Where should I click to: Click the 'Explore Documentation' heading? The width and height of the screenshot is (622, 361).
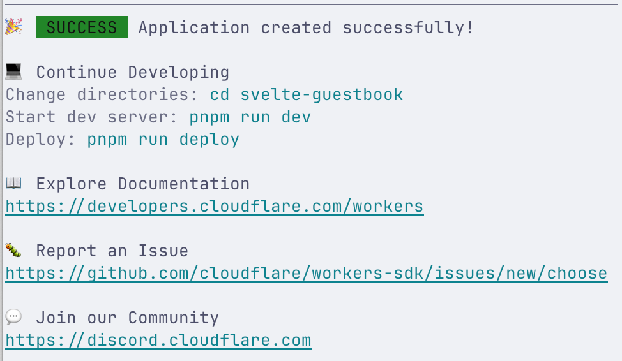(x=143, y=184)
